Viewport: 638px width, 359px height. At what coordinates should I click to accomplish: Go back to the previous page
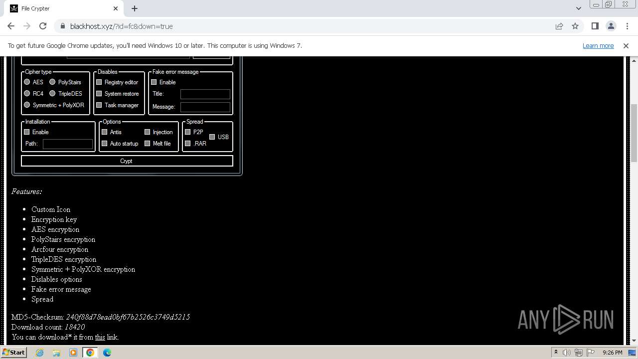click(x=11, y=26)
